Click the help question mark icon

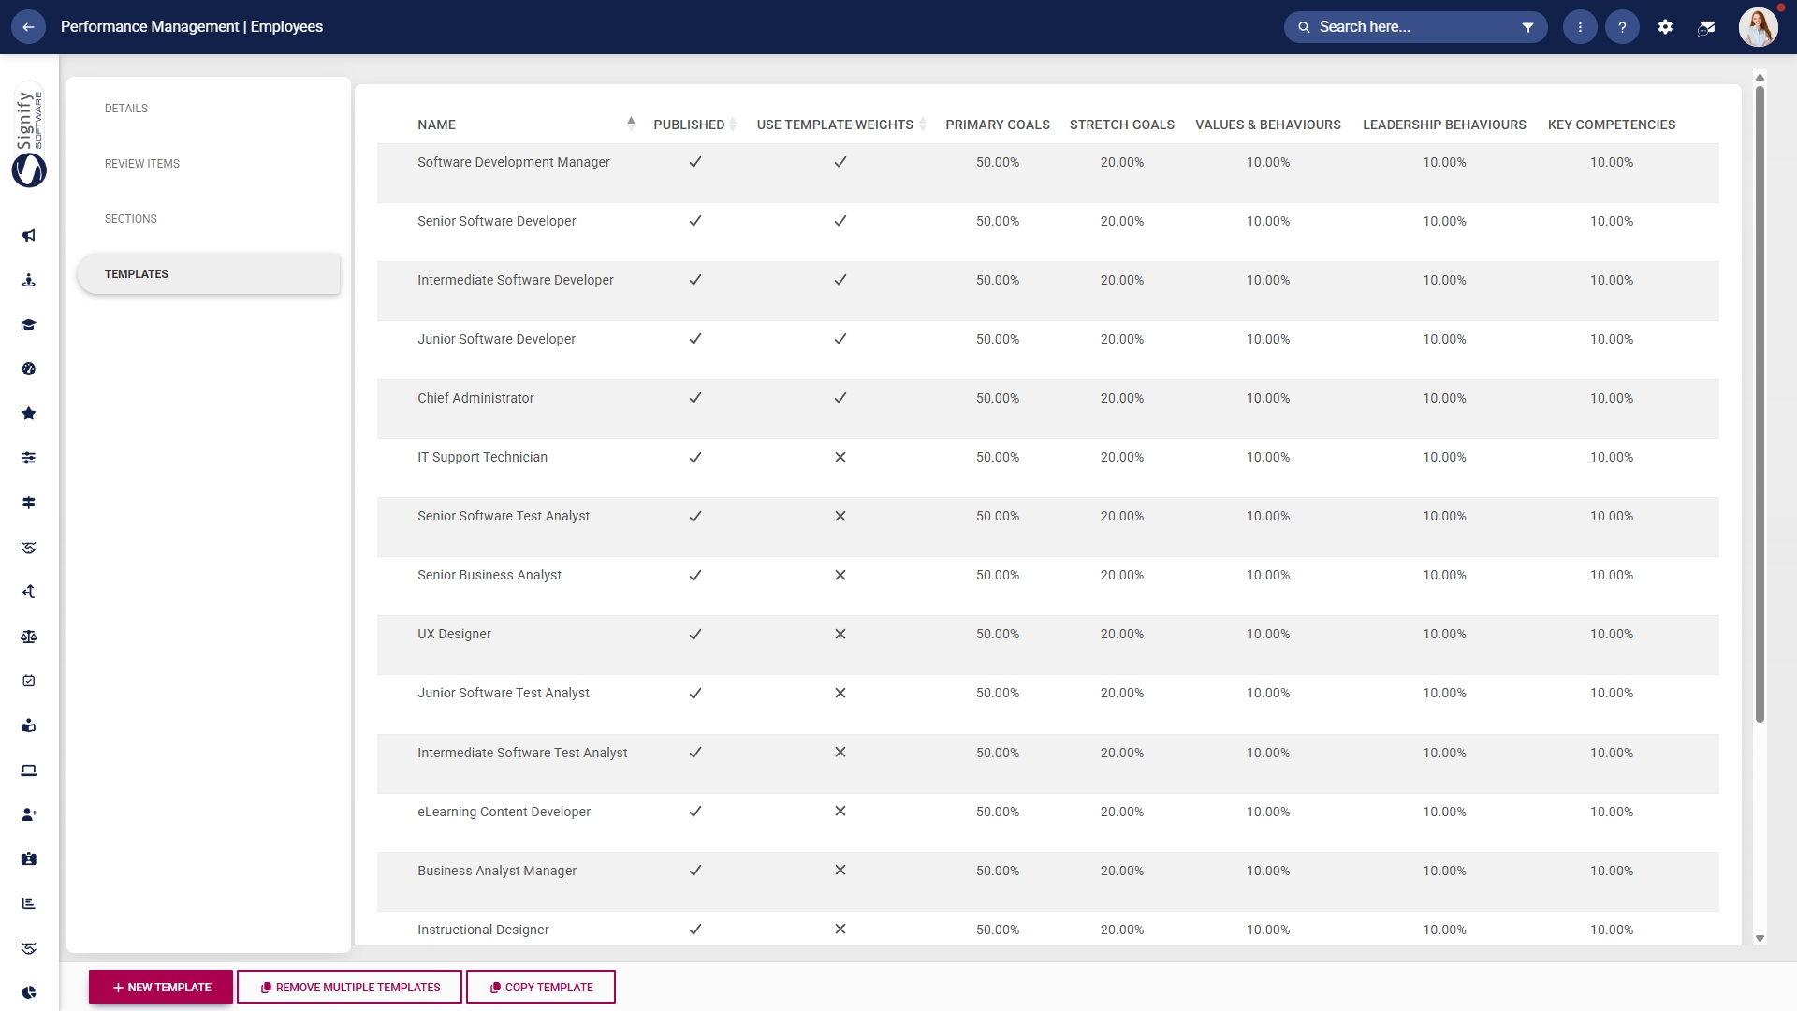point(1622,27)
